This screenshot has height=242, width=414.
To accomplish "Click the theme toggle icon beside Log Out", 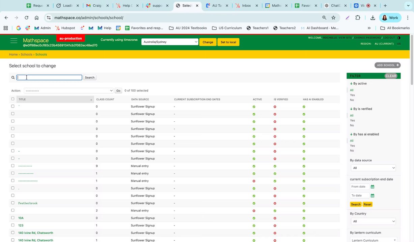I will (x=399, y=38).
